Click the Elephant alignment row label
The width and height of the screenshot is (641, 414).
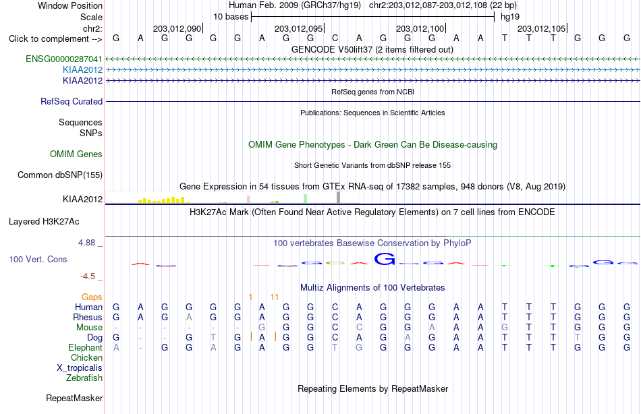pyautogui.click(x=86, y=348)
